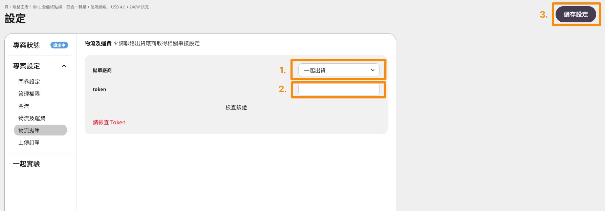Click the 拋單廠商 field label

pos(102,70)
